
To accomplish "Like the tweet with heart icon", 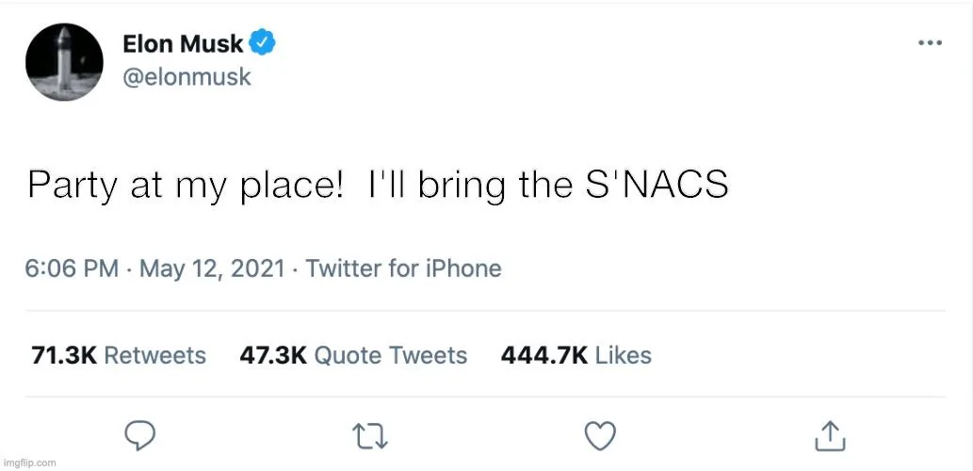I will (x=600, y=435).
